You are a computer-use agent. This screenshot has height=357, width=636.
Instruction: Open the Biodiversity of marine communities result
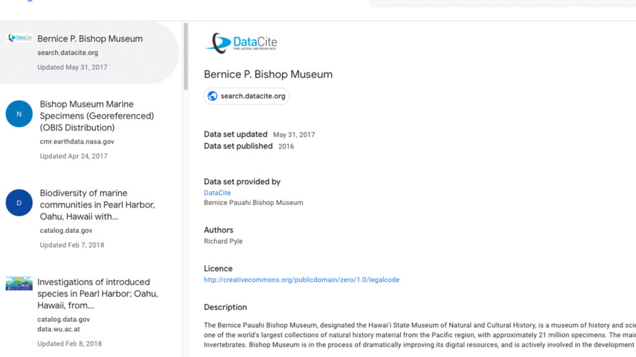coord(97,205)
